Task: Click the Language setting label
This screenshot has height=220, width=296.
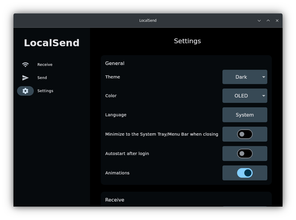Action: point(116,115)
